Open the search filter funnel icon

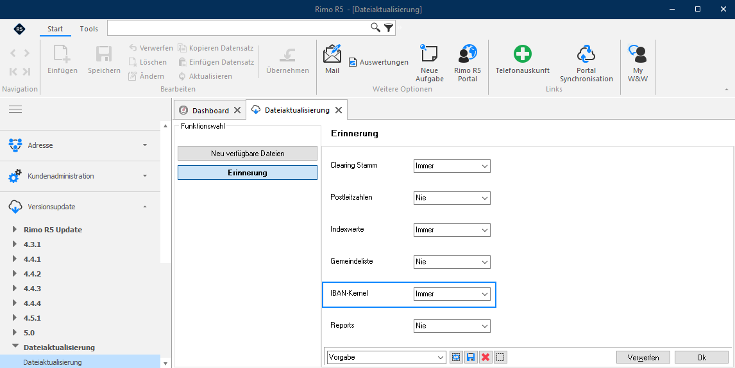tap(389, 28)
